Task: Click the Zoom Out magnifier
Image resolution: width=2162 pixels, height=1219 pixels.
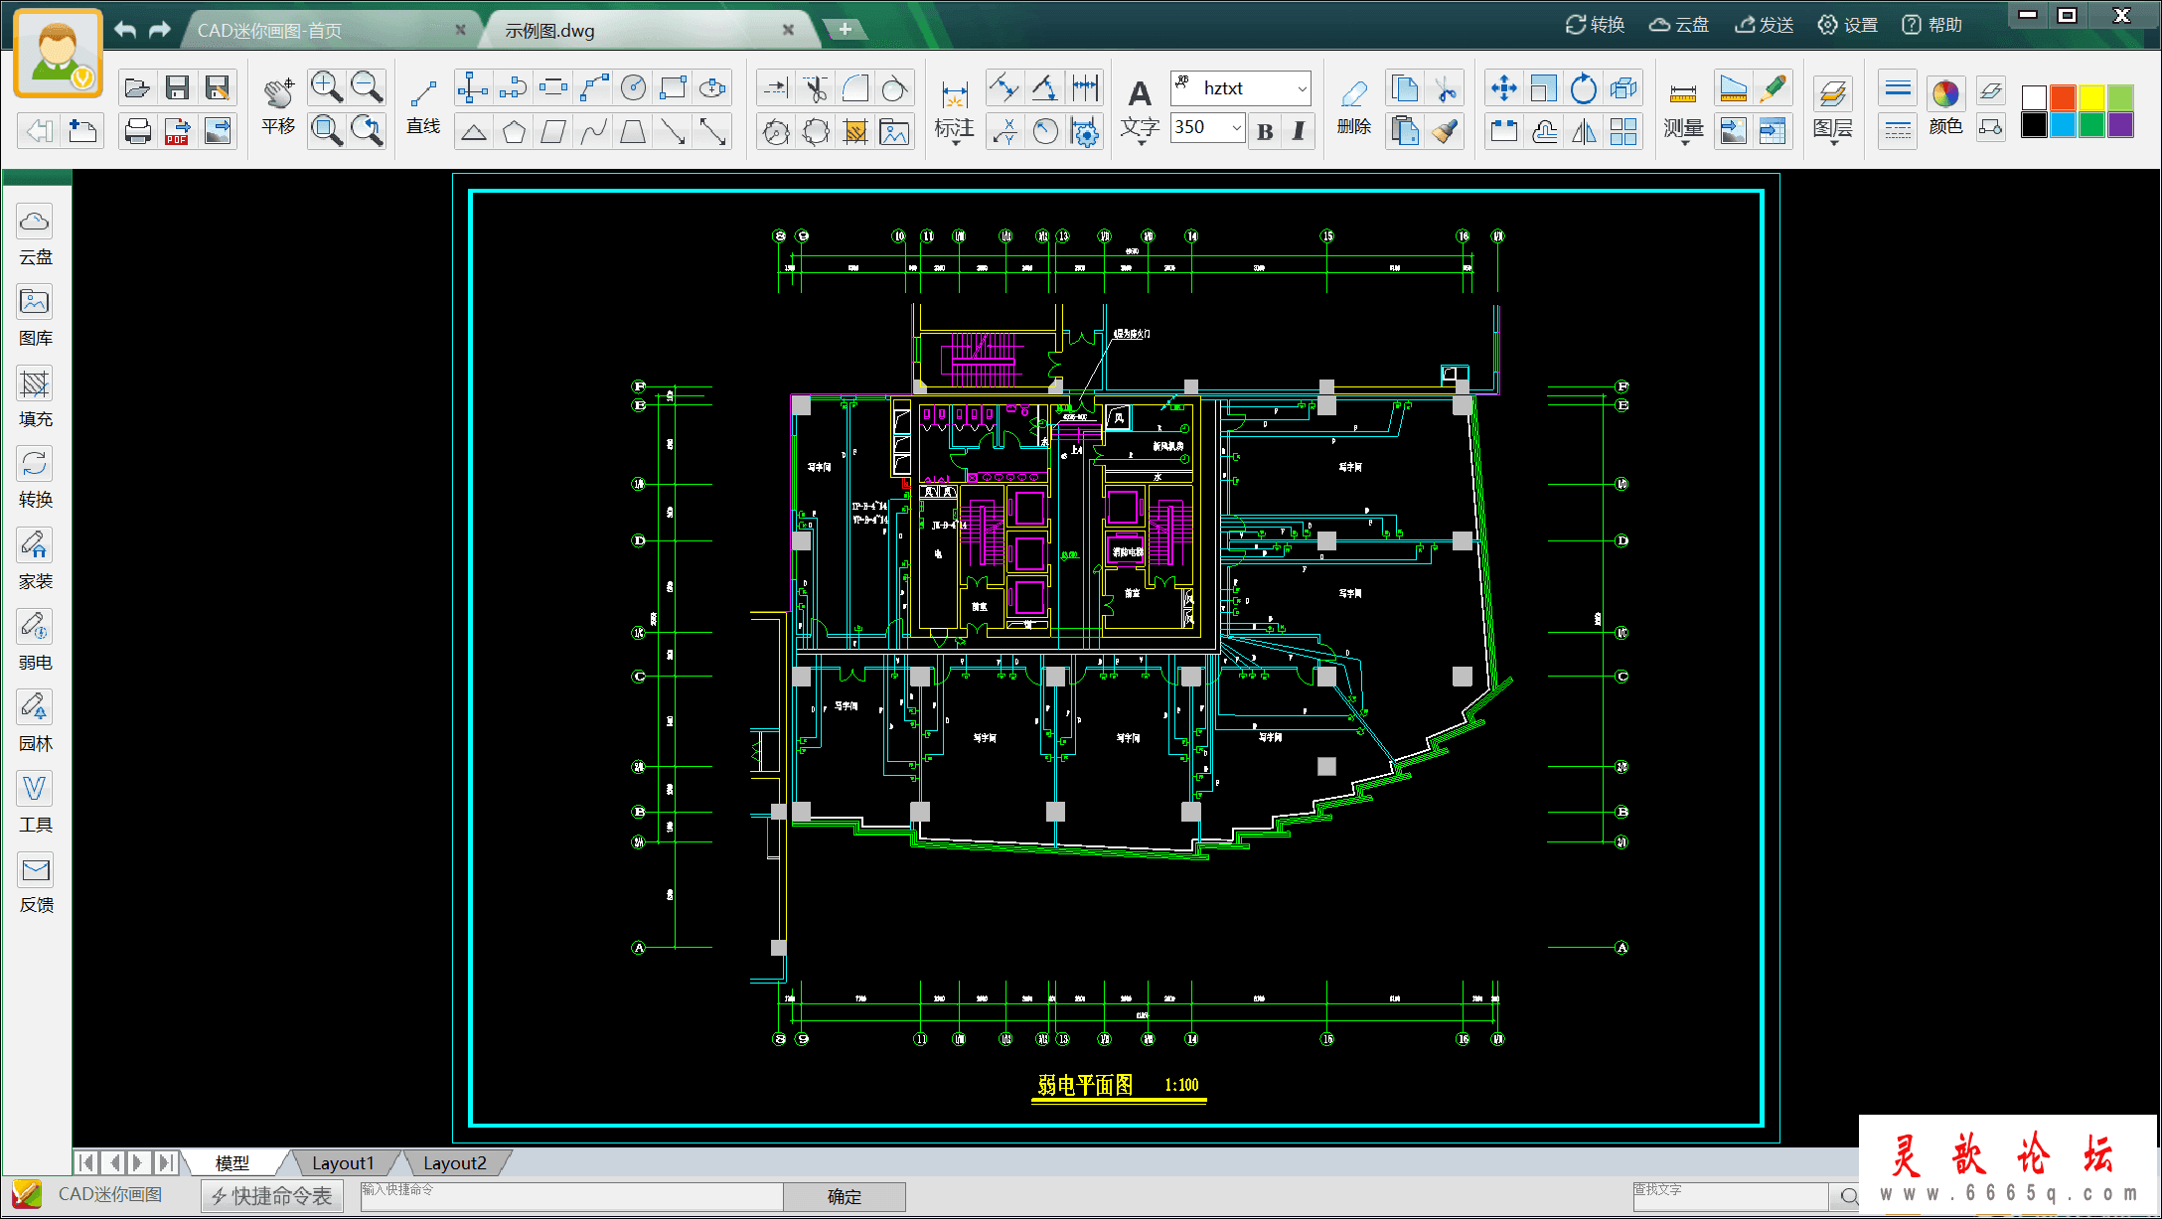Action: [x=368, y=87]
